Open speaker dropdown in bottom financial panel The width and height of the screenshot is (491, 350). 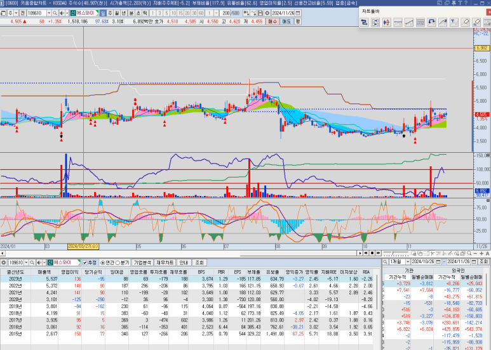click(x=44, y=262)
